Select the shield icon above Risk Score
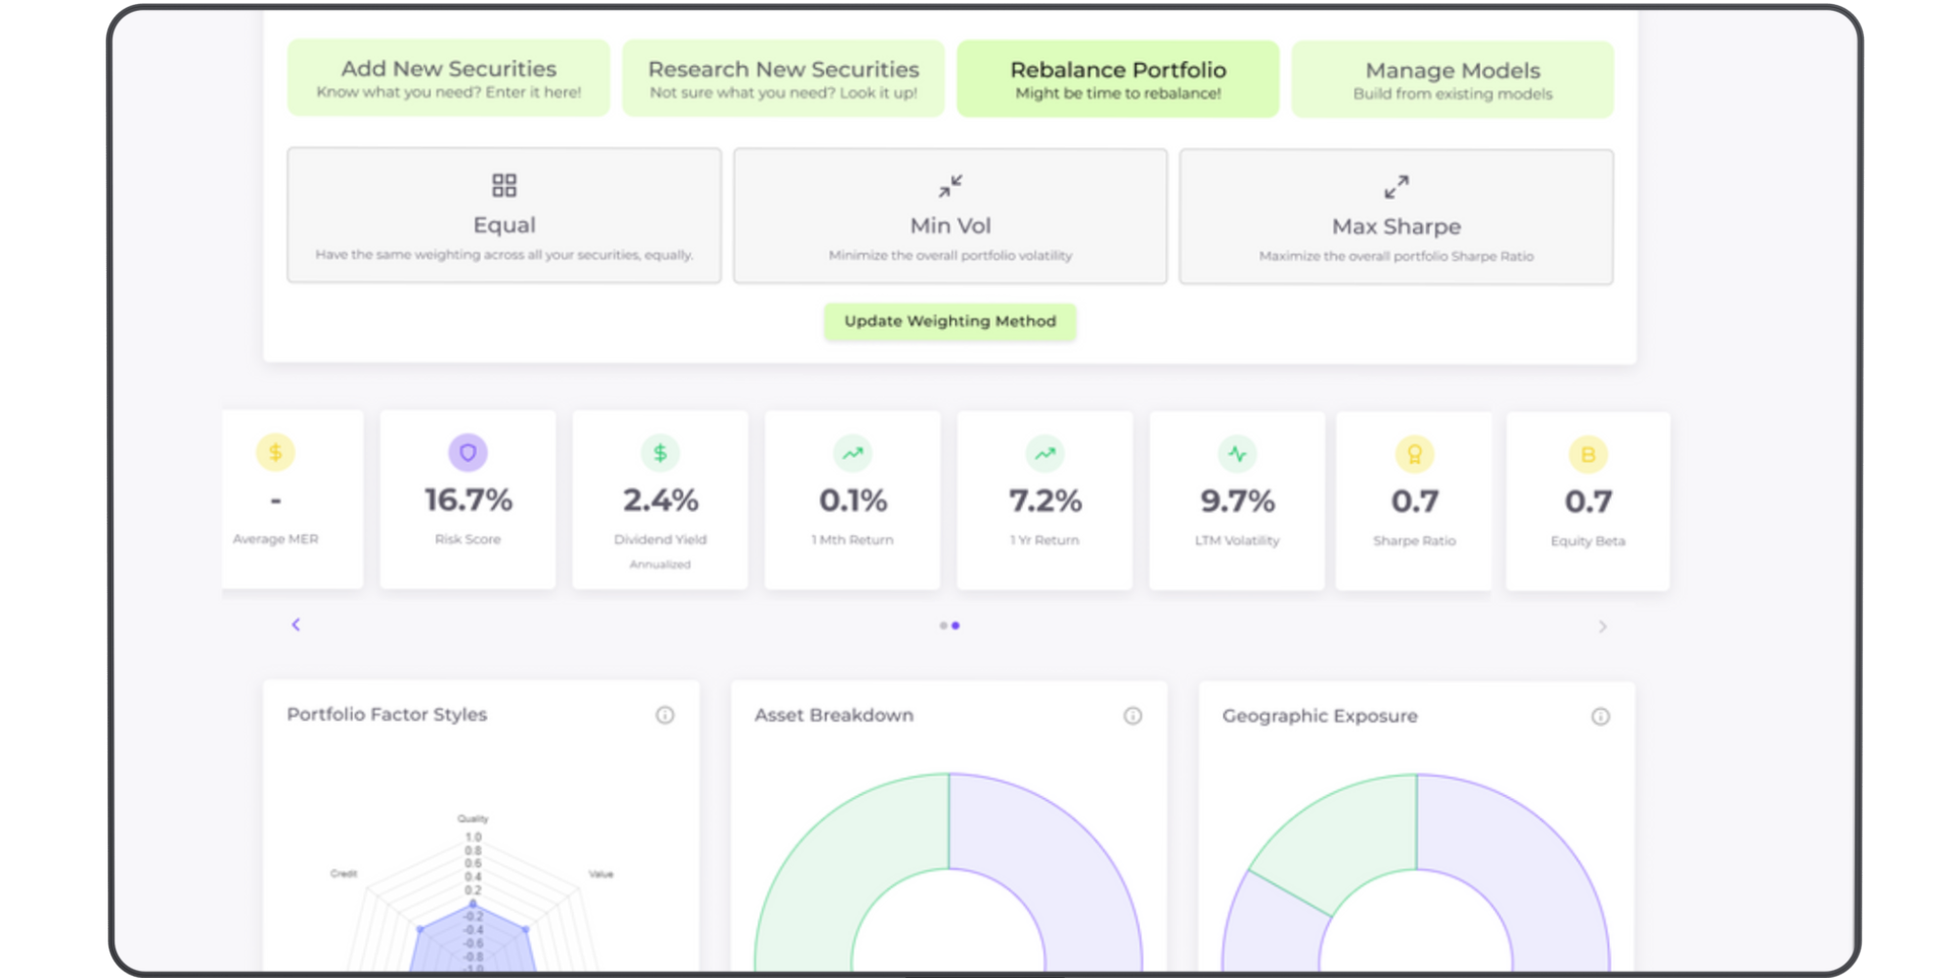This screenshot has height=978, width=1956. (x=467, y=453)
